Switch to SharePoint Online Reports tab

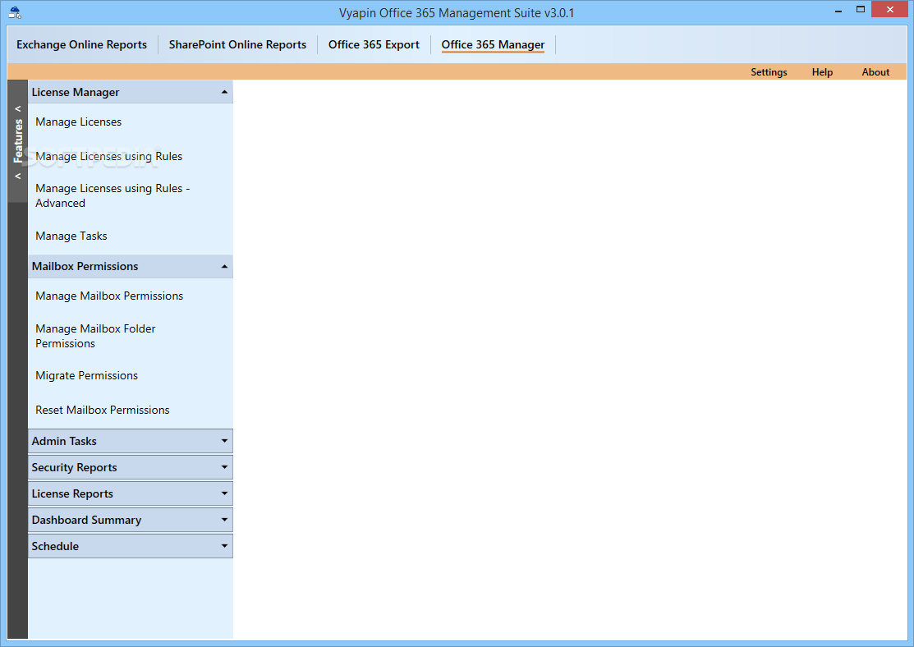(x=237, y=45)
